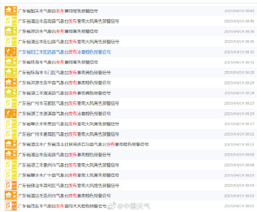This screenshot has height=212, width=257.
Task: Click the thunderstorm-gale icon for 广州市番禺区
Action: (x=11, y=134)
